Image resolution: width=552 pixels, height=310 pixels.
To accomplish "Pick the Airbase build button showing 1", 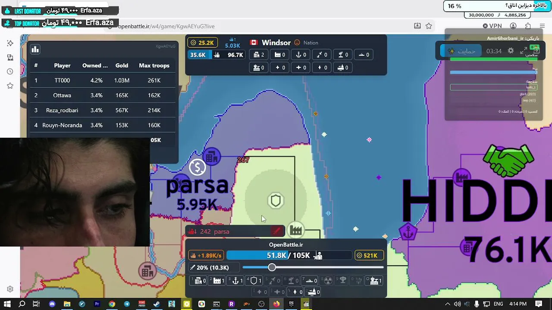I will click(373, 281).
